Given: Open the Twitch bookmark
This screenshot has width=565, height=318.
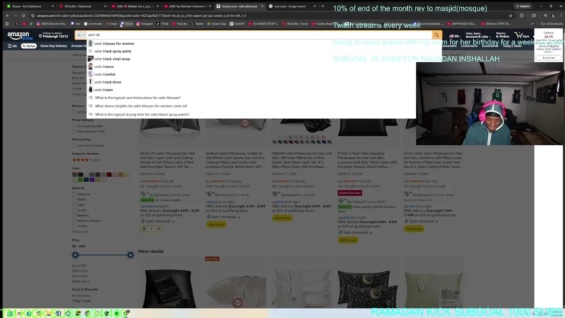Looking at the screenshot, I should click(127, 24).
